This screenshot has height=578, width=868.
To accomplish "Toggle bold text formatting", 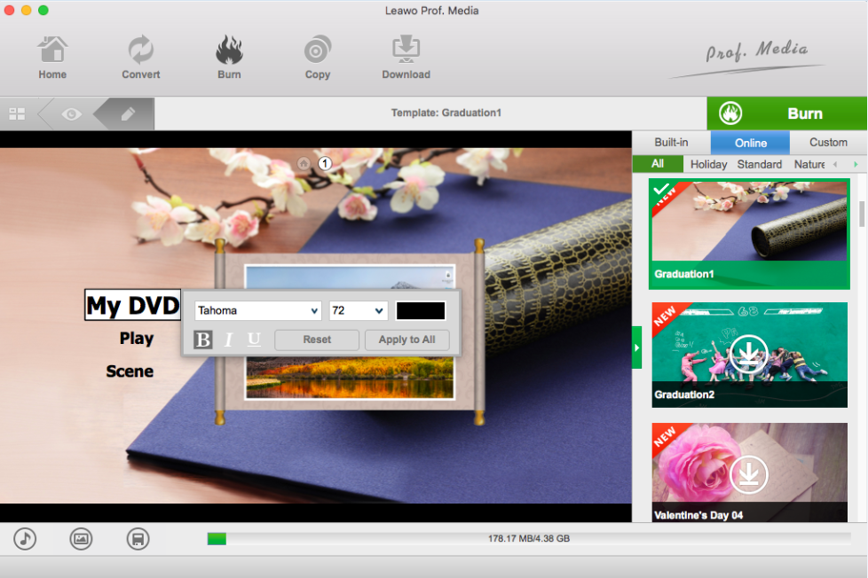I will tap(203, 339).
